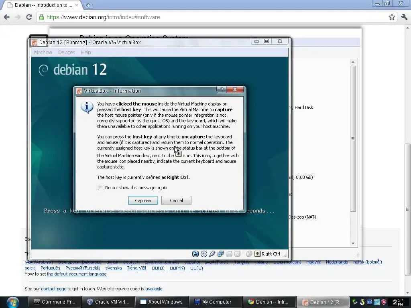Select the norsk (bokmål) language link
411x308 pixels.
coord(368,262)
